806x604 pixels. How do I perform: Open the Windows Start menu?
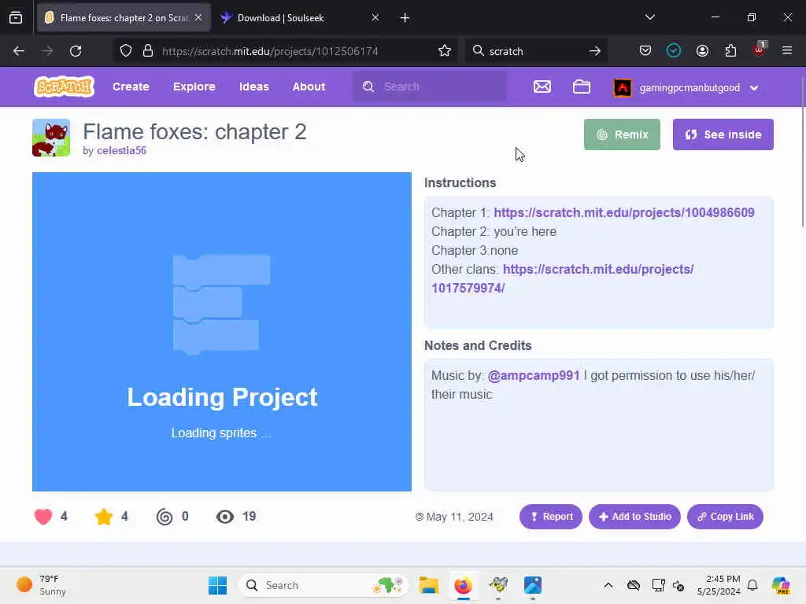pos(217,585)
